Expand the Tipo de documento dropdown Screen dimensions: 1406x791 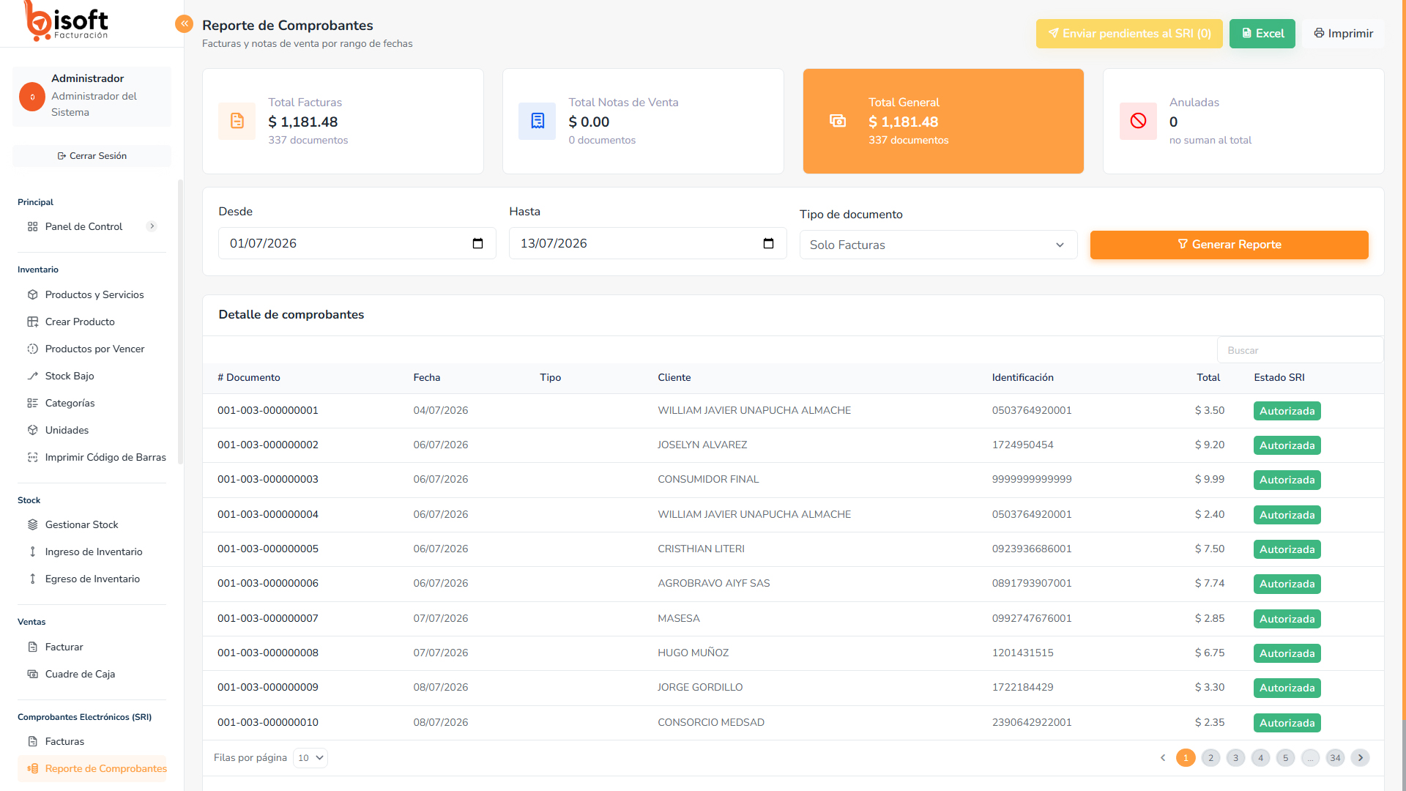(x=938, y=245)
